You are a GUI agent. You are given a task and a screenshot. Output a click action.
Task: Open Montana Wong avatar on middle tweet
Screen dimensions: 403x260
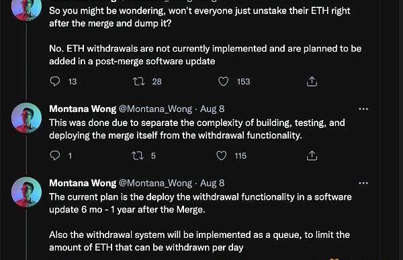(x=26, y=118)
